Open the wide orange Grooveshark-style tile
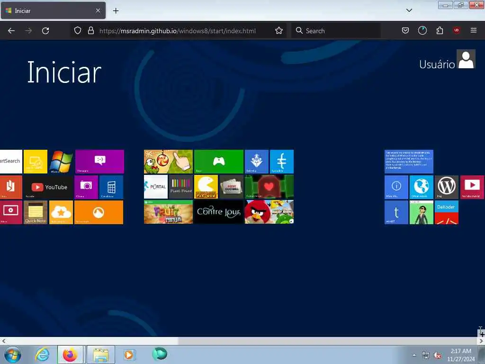Viewport: 485px width, 364px height. point(99,212)
